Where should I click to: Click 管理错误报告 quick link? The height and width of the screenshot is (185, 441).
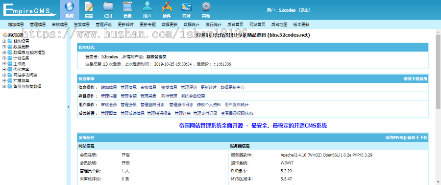(x=159, y=113)
